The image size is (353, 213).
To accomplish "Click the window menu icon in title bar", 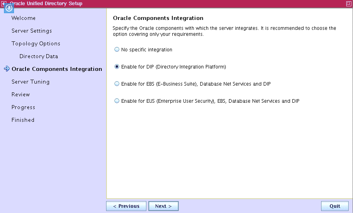I will coord(4,3).
